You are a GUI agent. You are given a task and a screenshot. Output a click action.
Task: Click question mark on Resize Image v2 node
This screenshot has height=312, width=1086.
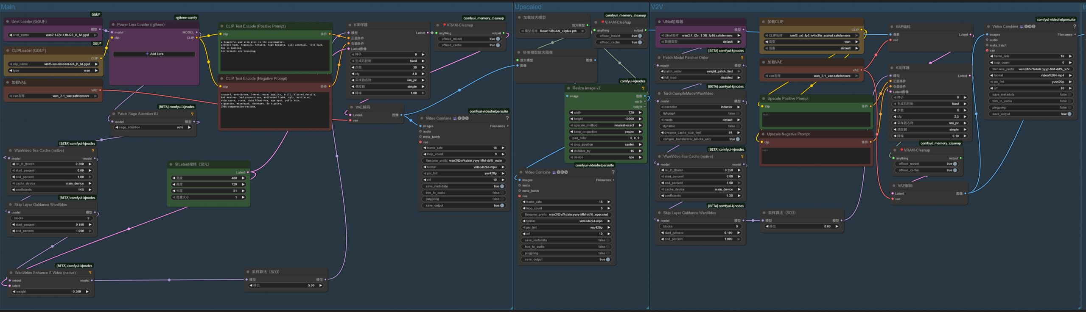tap(643, 88)
